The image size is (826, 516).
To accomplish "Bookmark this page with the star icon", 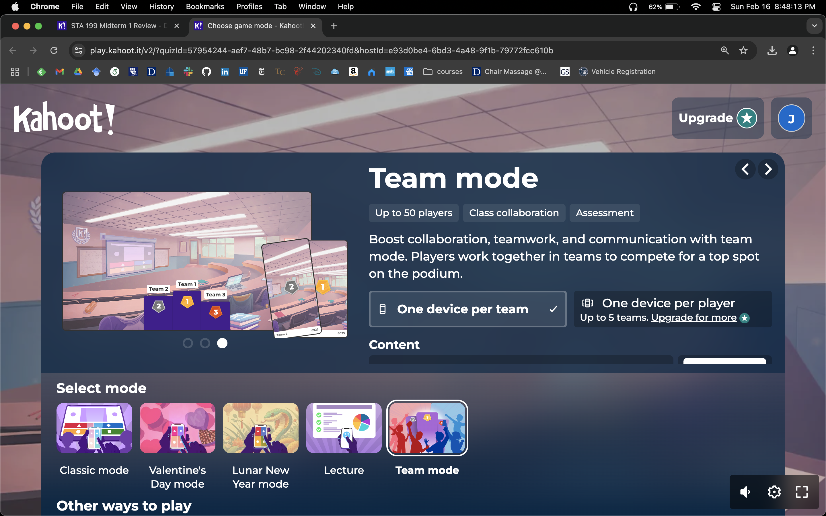I will point(743,50).
